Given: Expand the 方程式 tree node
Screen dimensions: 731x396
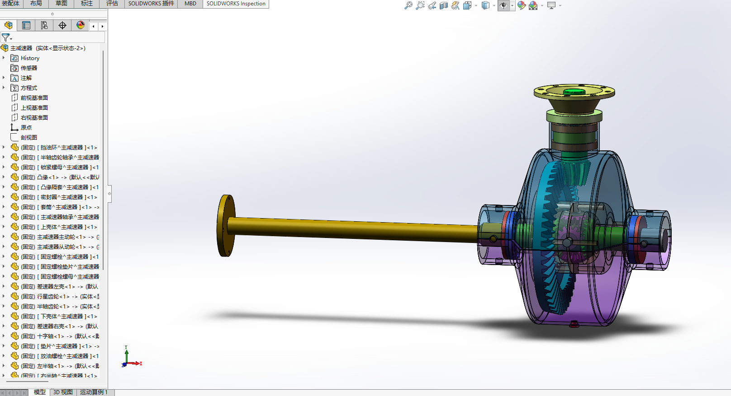Looking at the screenshot, I should 4,88.
